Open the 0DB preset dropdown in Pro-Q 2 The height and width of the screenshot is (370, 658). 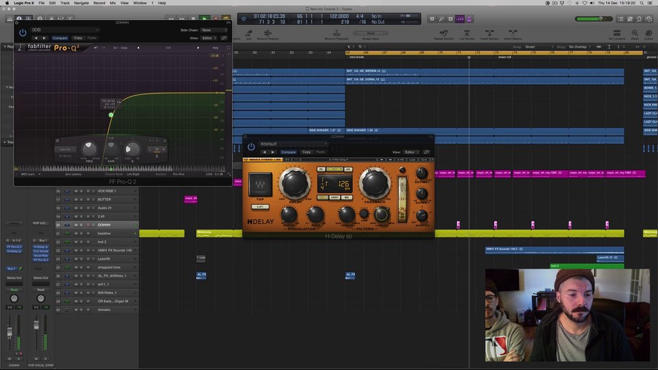pos(64,29)
